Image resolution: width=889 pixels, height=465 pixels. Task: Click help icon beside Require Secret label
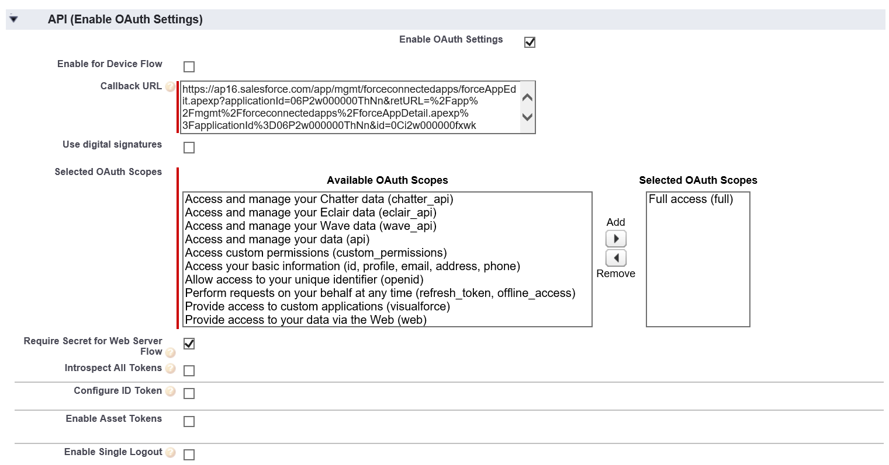pyautogui.click(x=170, y=352)
